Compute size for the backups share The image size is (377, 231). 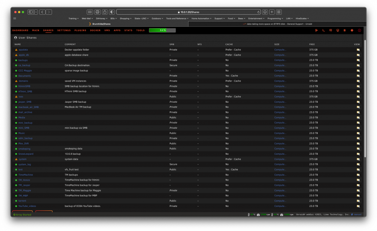pyautogui.click(x=280, y=60)
